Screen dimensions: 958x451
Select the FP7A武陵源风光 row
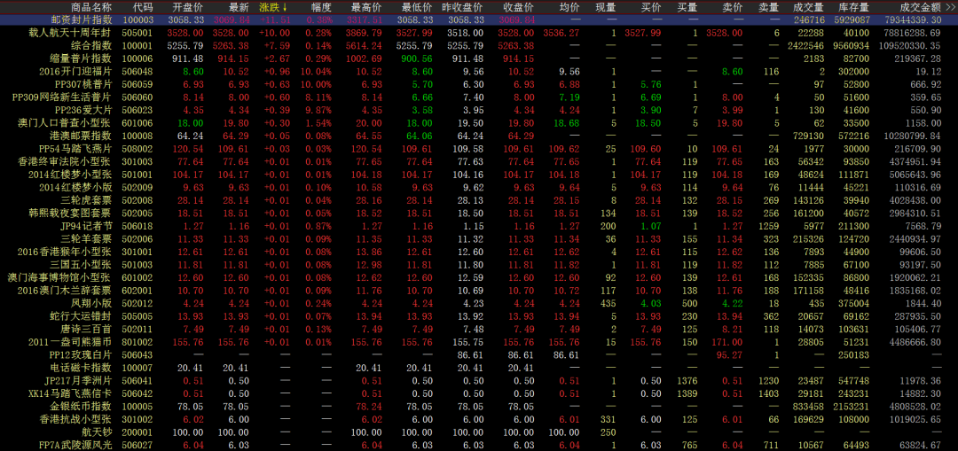(479, 445)
